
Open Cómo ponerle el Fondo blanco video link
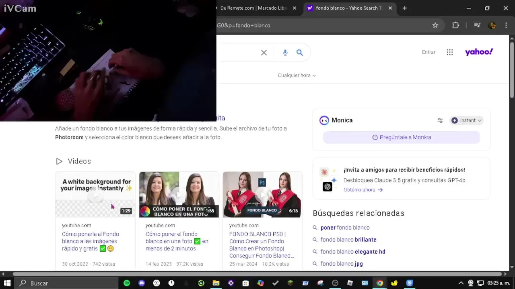click(x=91, y=241)
